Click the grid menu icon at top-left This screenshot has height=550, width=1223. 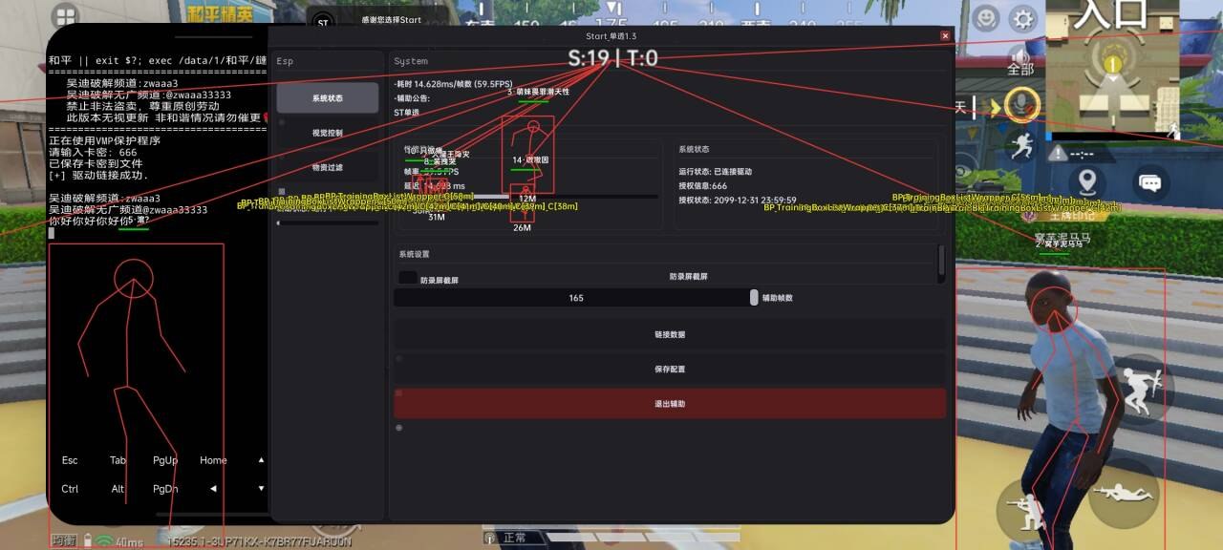coord(65,16)
